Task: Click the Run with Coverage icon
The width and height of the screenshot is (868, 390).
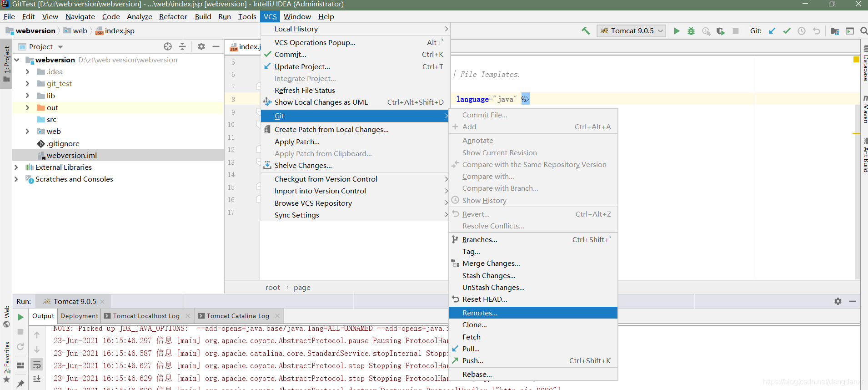Action: point(720,31)
